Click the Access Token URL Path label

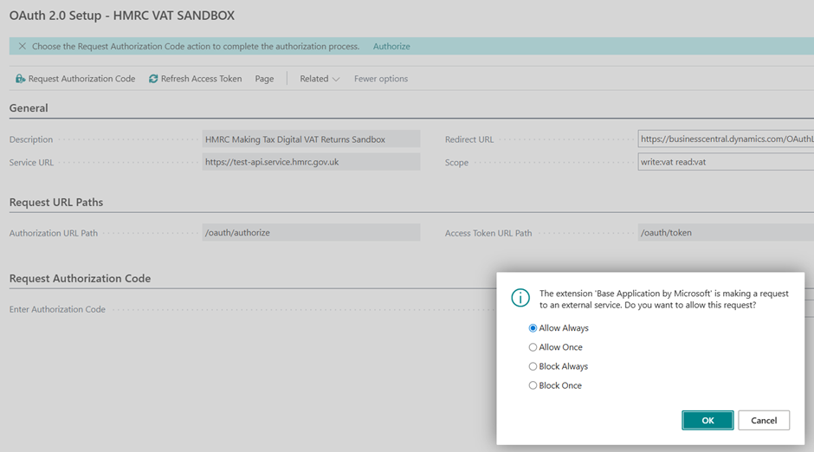pyautogui.click(x=488, y=234)
